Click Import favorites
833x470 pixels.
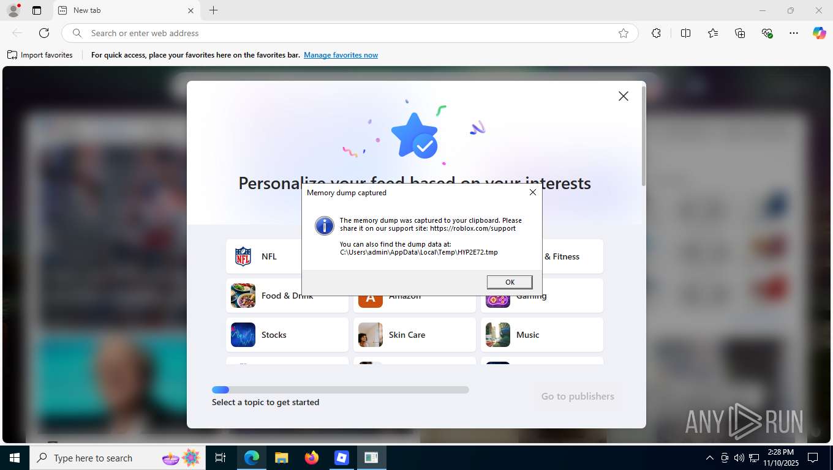pyautogui.click(x=40, y=55)
